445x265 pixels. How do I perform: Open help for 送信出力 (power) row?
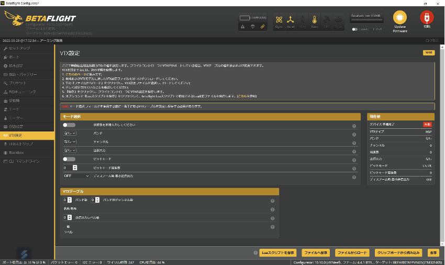(x=354, y=152)
